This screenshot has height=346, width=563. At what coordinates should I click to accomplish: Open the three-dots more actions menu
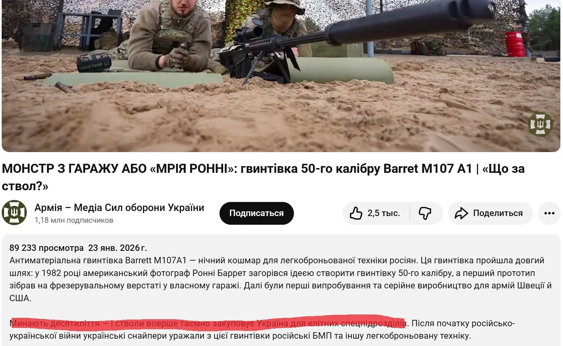click(x=549, y=213)
